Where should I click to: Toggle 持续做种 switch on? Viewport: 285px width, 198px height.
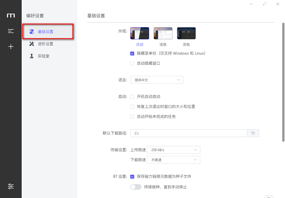(x=135, y=187)
